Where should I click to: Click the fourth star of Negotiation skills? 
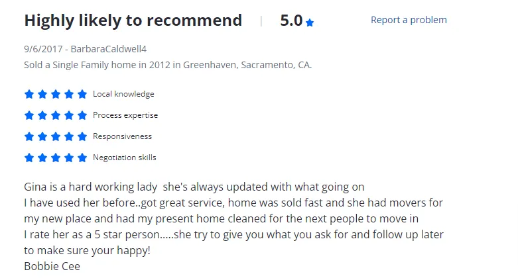tap(69, 158)
